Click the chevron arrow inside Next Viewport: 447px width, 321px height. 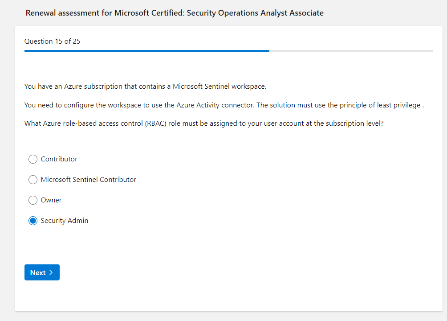coord(51,272)
